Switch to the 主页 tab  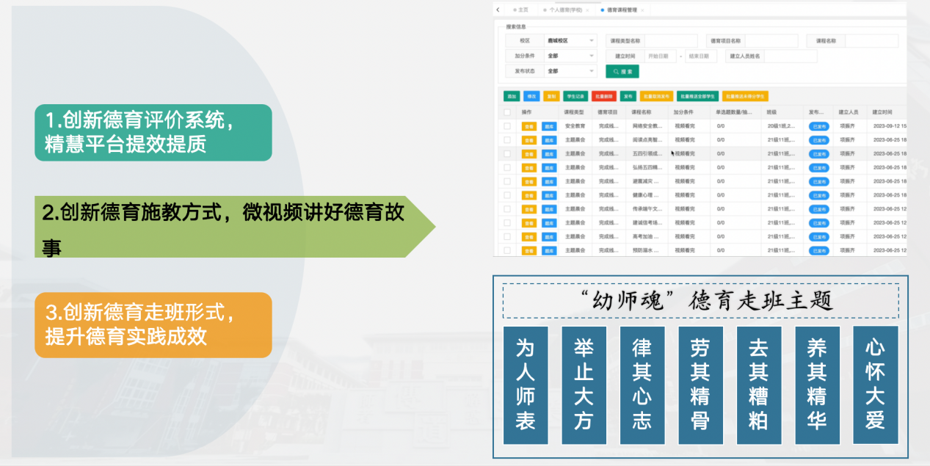[x=522, y=10]
